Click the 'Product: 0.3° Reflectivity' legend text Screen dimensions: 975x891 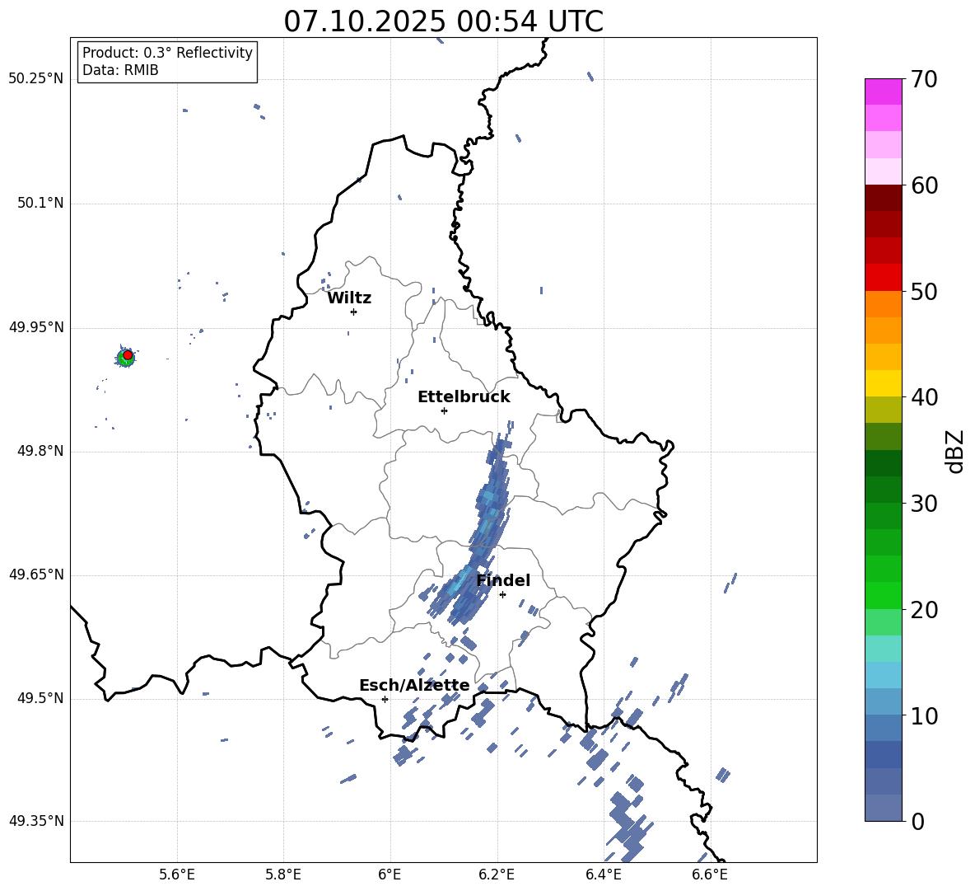click(x=167, y=52)
